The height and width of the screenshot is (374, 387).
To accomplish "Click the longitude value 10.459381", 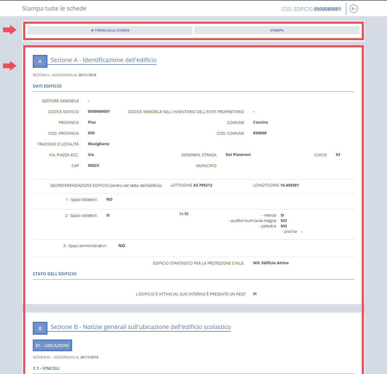I will (x=289, y=185).
